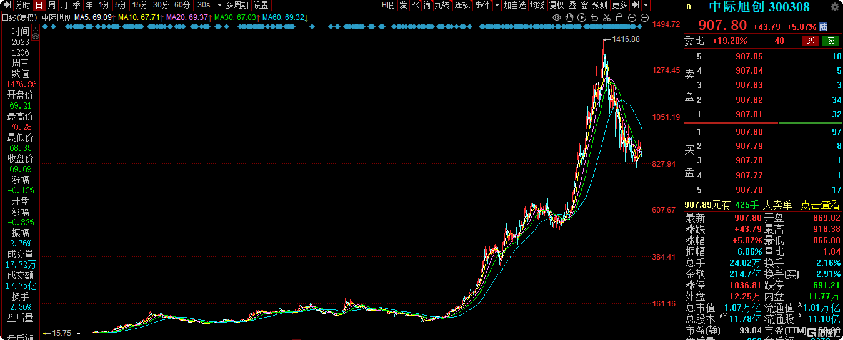
Task: Select the 月 monthly period tab
Action: coord(64,5)
